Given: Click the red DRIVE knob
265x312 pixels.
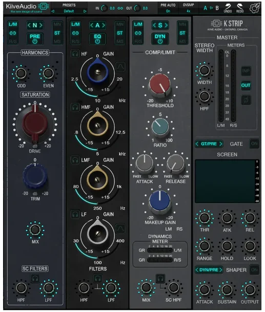Looking at the screenshot, I should [35, 123].
